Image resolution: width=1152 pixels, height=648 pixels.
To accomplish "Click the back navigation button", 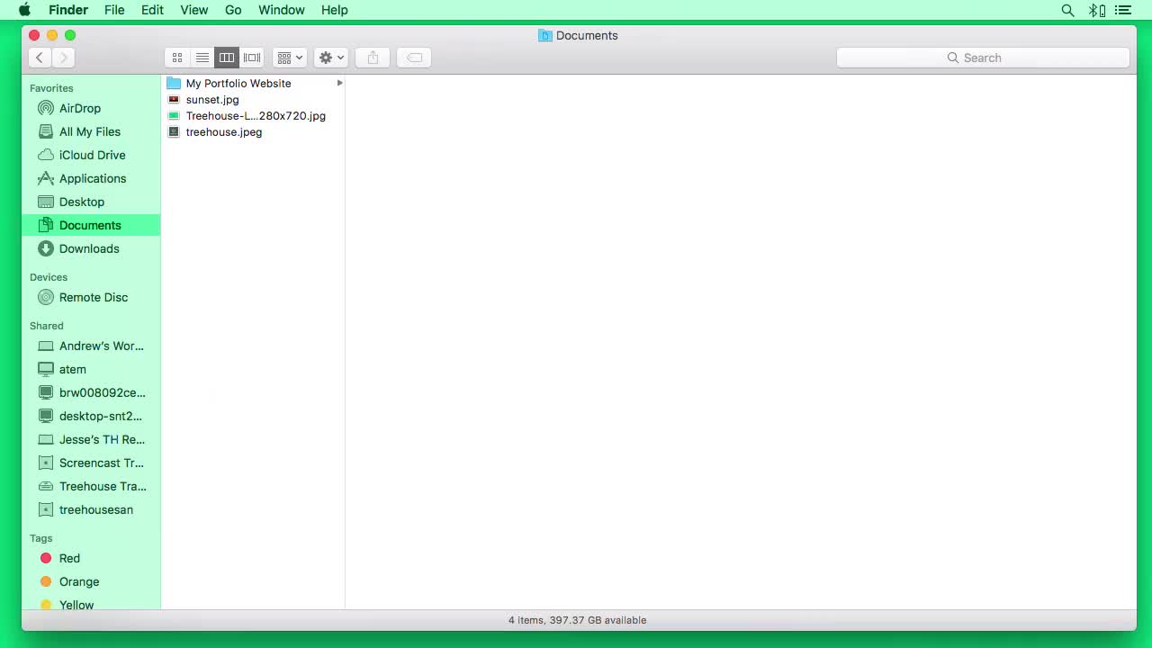I will point(40,57).
